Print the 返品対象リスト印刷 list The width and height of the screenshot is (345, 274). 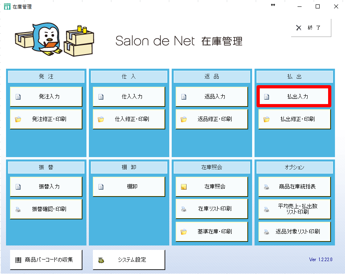[x=294, y=231]
